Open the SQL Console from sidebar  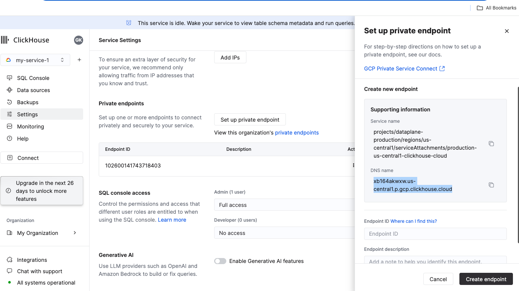pos(33,78)
